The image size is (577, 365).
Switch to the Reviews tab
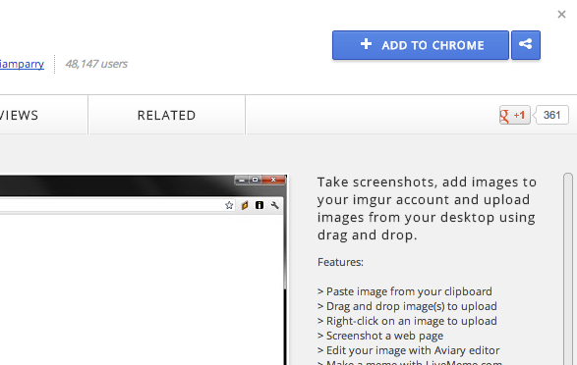coord(43,115)
